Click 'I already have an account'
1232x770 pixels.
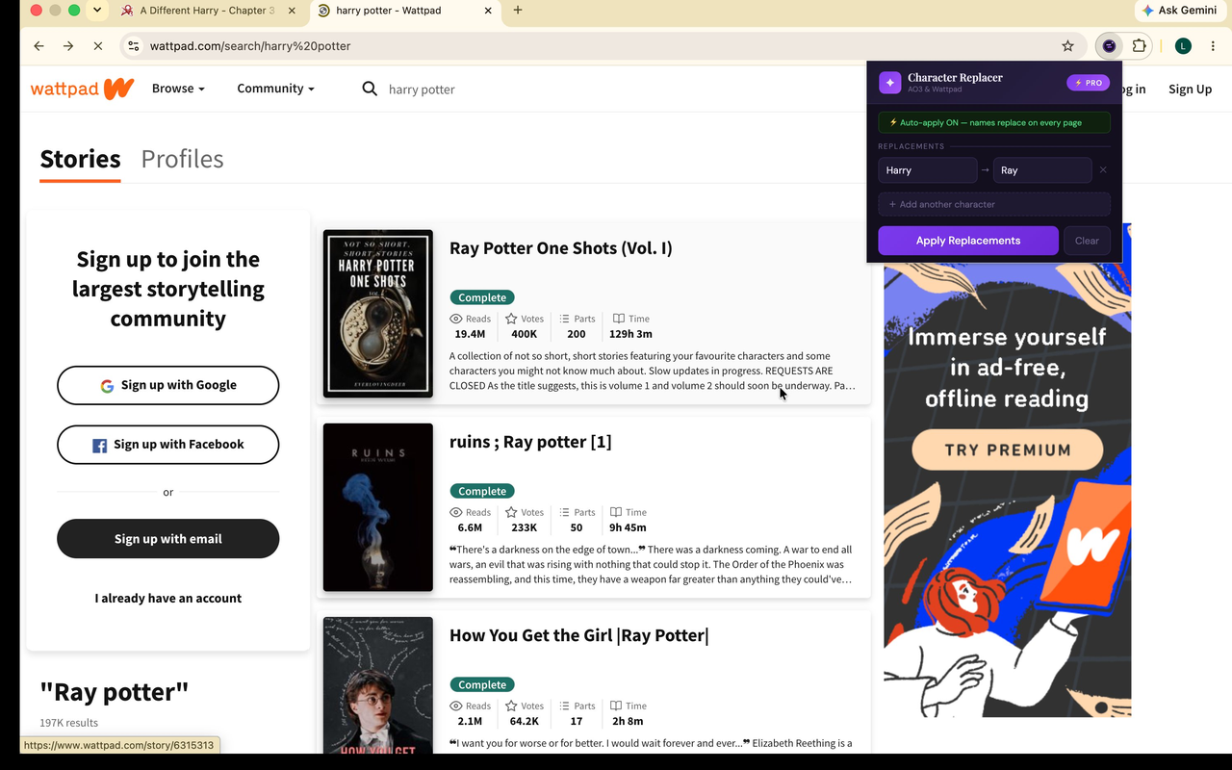168,599
